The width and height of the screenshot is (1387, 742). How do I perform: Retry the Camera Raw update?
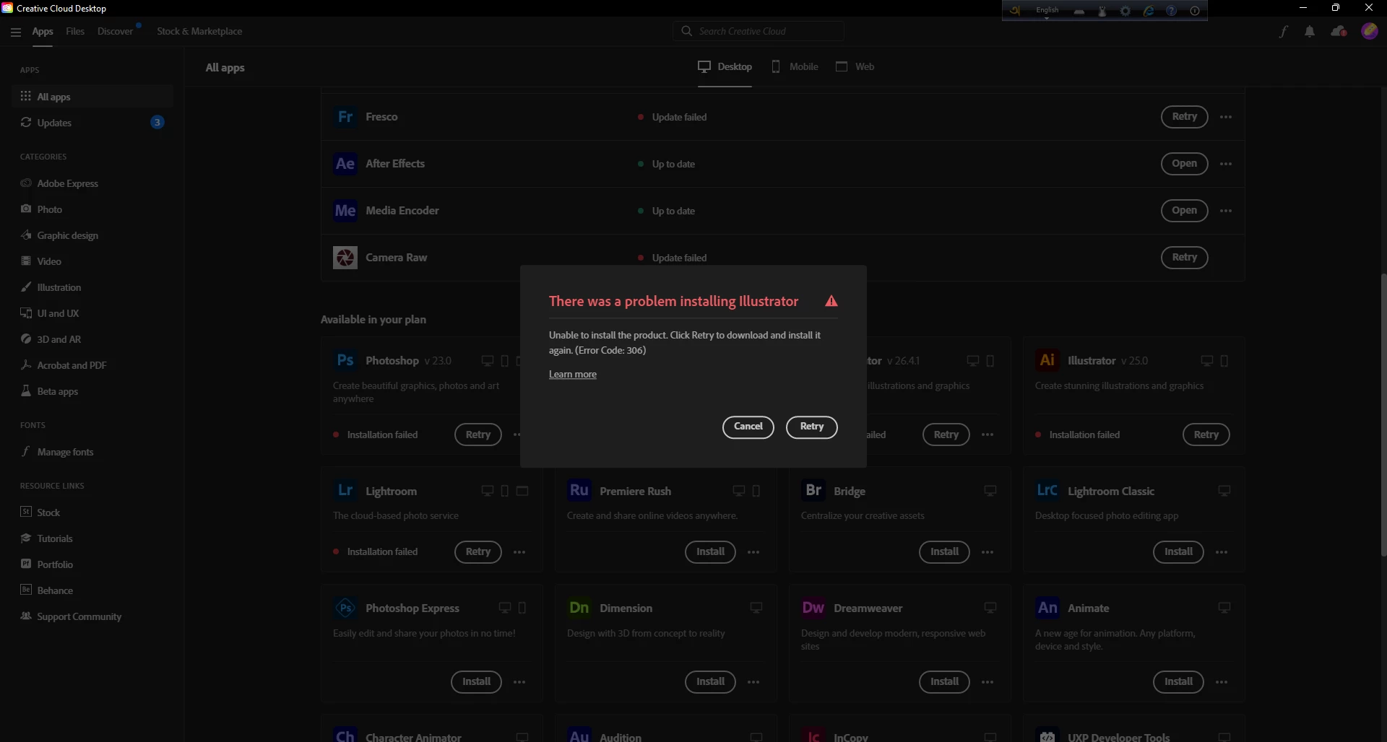pyautogui.click(x=1184, y=258)
